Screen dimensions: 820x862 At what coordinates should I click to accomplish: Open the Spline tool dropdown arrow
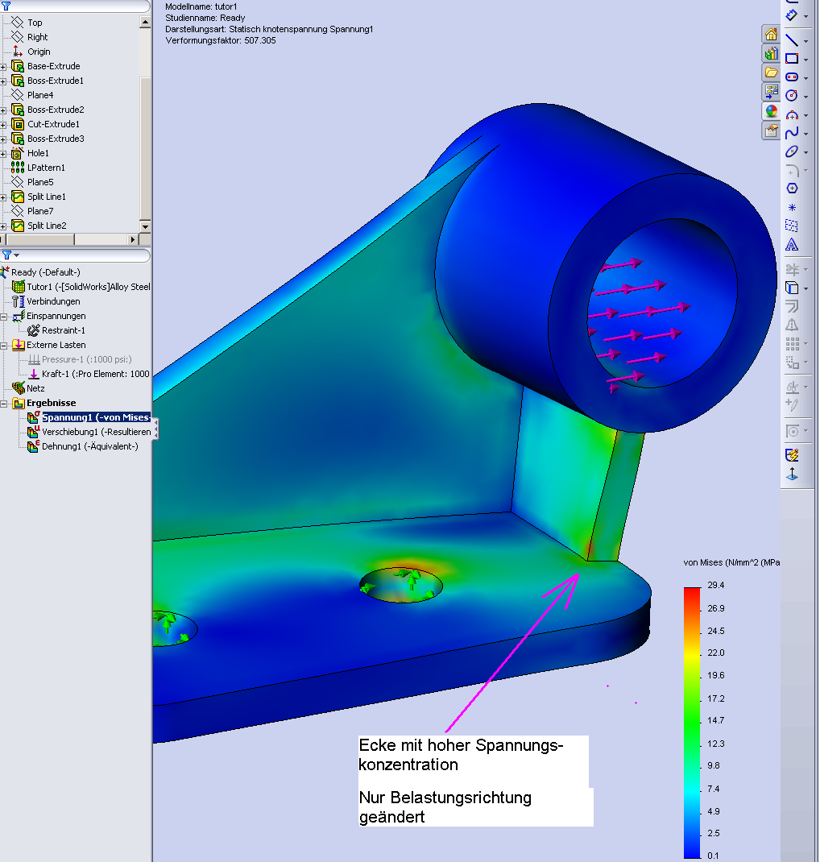(x=806, y=135)
